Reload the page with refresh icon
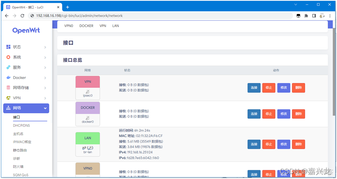 click(x=23, y=15)
